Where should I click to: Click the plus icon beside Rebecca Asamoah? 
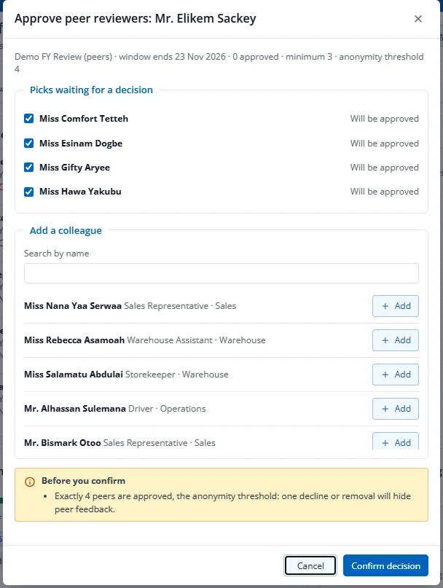(385, 340)
